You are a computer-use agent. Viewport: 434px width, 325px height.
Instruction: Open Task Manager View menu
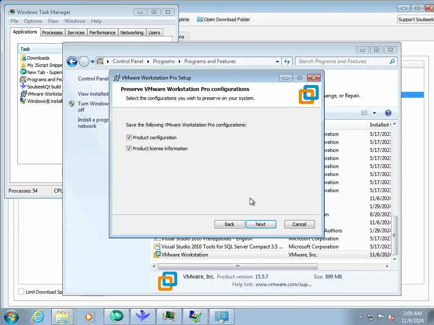click(53, 21)
